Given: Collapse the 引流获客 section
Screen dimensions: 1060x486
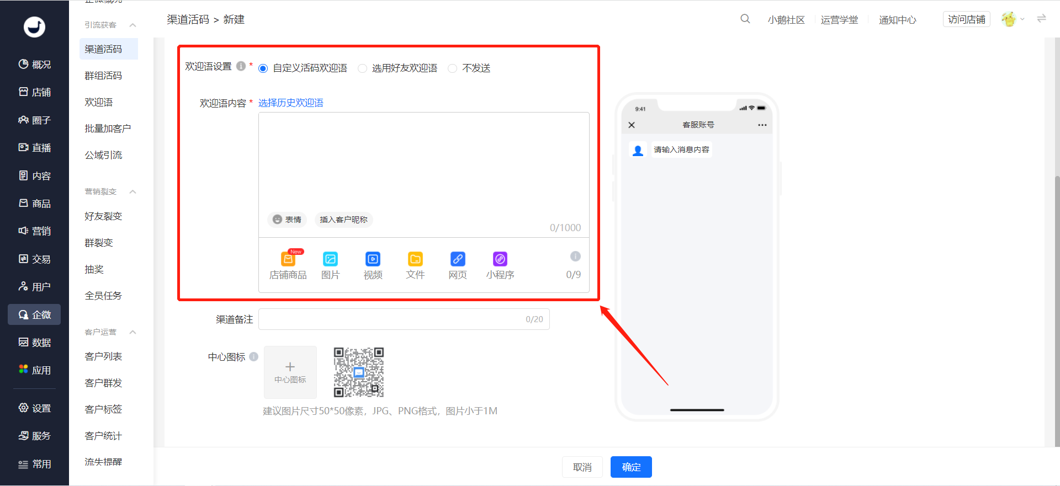Looking at the screenshot, I should 132,25.
